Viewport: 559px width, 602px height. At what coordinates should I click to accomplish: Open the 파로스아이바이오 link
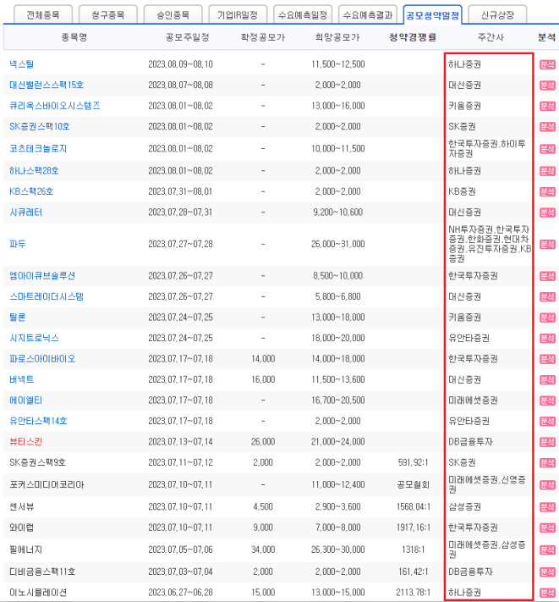pyautogui.click(x=42, y=359)
